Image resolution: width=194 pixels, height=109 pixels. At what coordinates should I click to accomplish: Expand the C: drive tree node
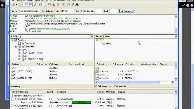pos(19,50)
